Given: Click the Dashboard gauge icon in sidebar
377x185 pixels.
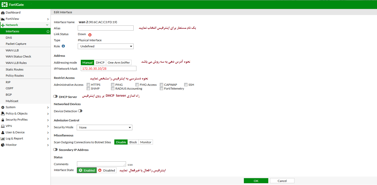Looking at the screenshot, I should (x=3, y=12).
